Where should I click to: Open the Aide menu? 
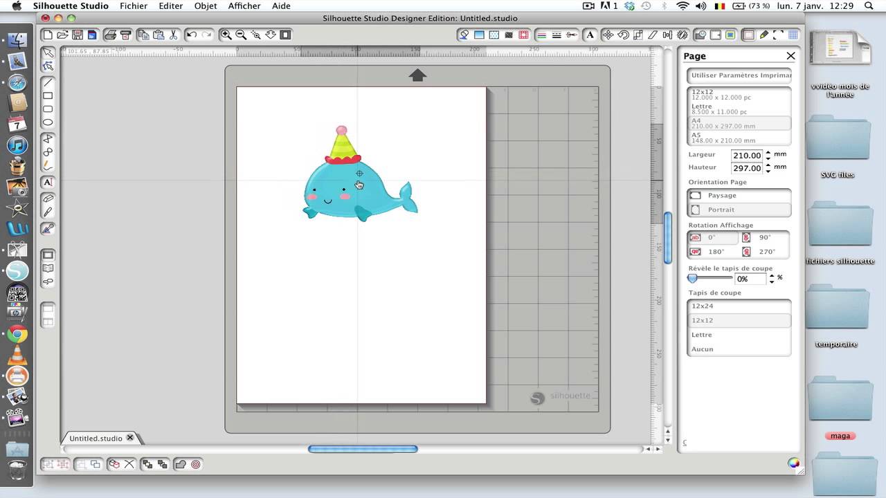click(281, 6)
